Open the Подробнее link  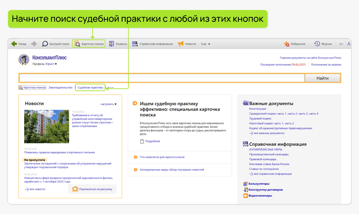tap(152, 141)
